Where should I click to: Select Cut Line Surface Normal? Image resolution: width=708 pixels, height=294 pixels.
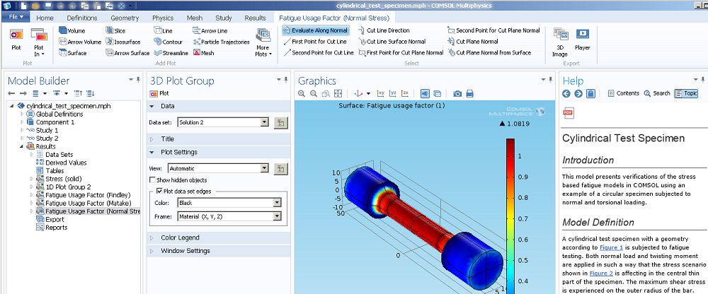point(392,42)
